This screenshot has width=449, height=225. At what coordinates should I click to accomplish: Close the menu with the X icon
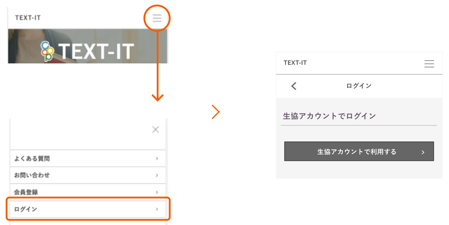[x=156, y=130]
